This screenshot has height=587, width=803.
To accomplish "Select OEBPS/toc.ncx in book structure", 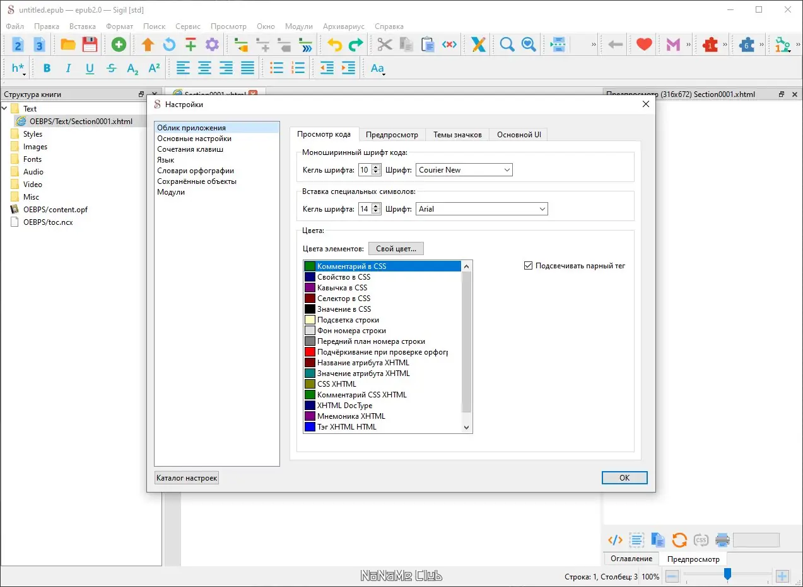I will [x=48, y=222].
